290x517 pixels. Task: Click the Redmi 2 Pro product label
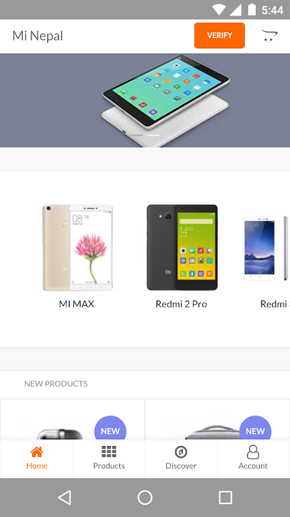click(181, 304)
